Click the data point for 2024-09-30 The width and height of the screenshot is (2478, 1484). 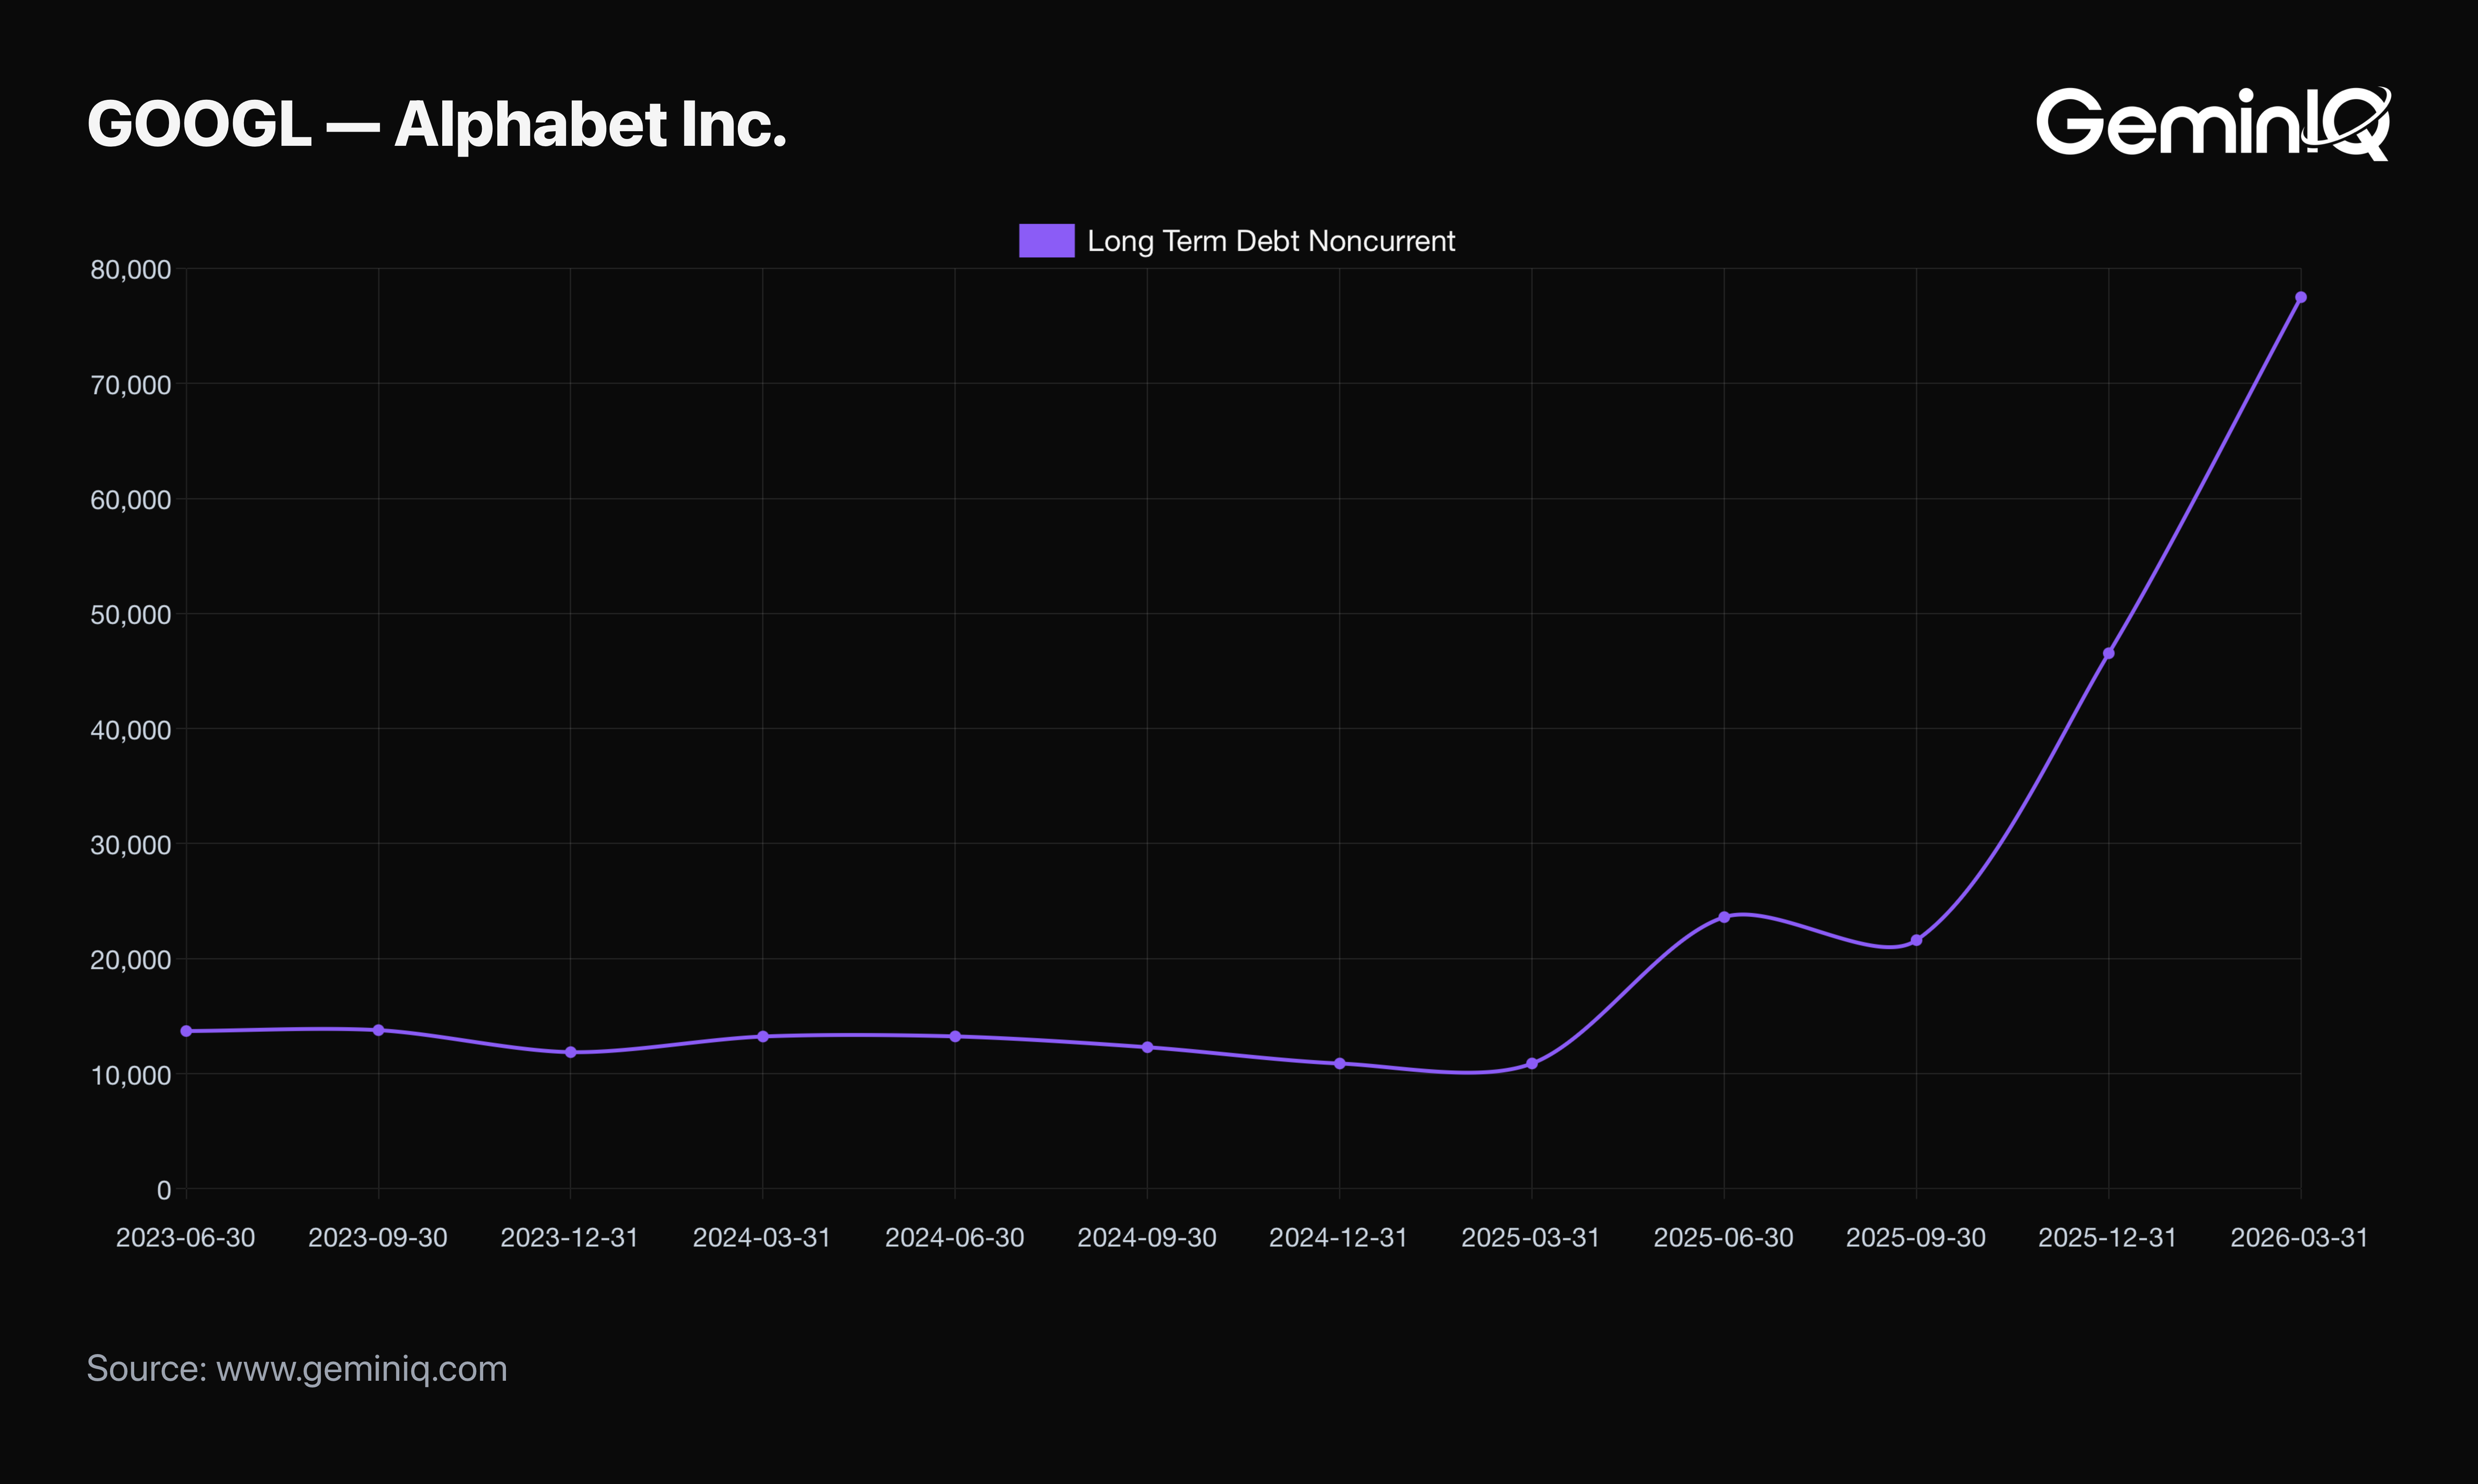[x=1147, y=1047]
